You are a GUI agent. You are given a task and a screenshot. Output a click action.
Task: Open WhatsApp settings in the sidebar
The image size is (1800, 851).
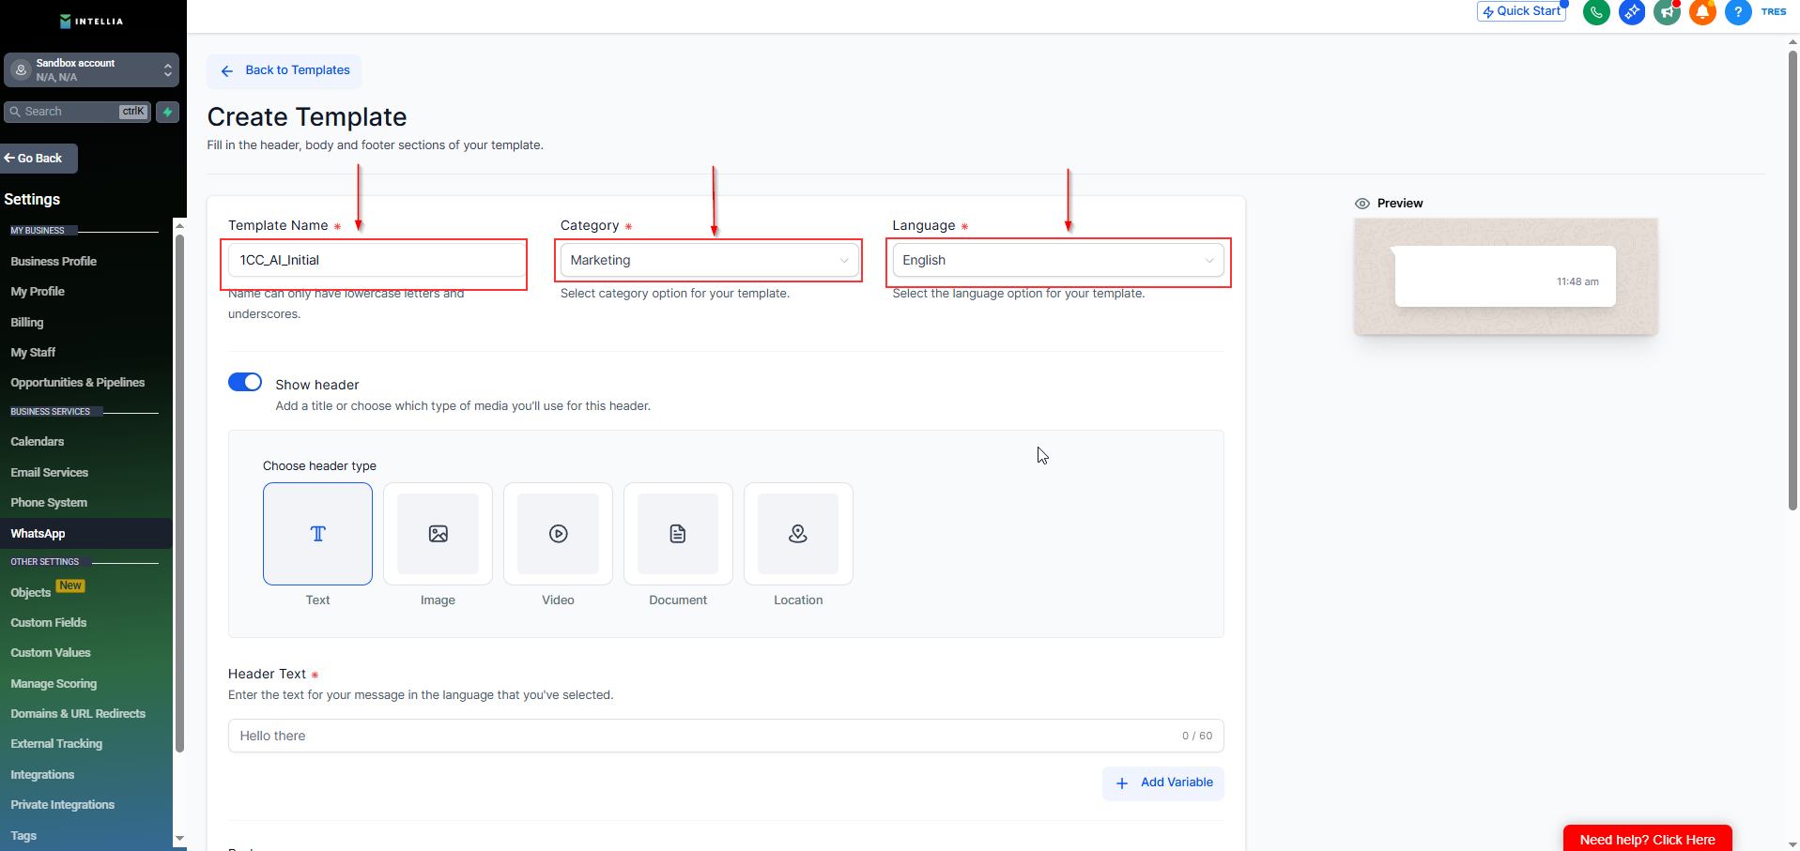coord(38,534)
